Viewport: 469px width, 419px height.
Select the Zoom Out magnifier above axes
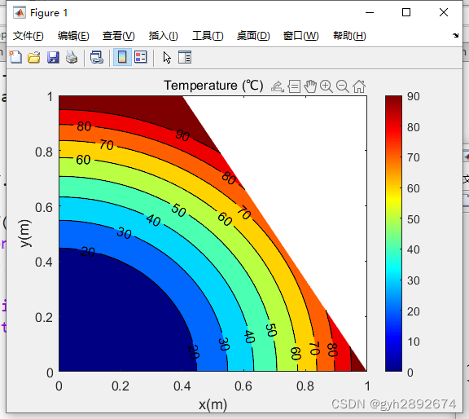[x=343, y=86]
